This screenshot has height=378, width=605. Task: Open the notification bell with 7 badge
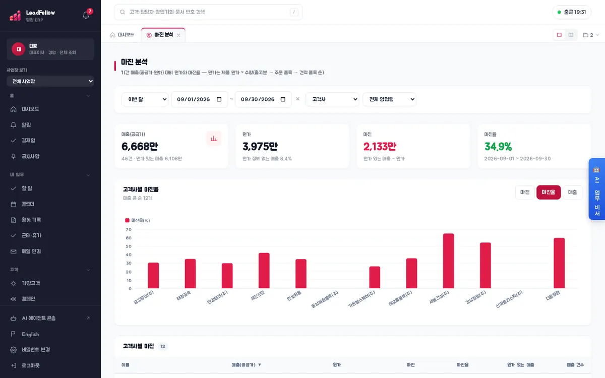(86, 15)
